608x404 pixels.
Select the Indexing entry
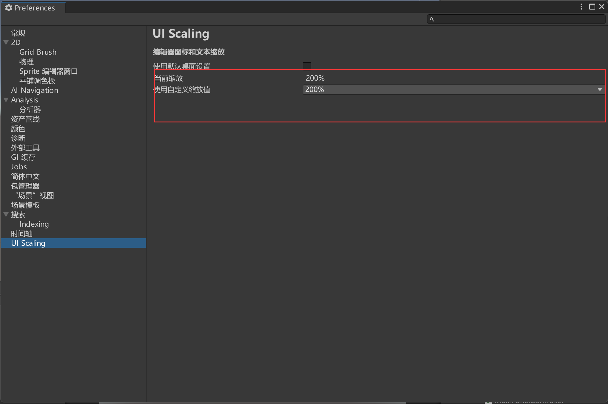[34, 224]
